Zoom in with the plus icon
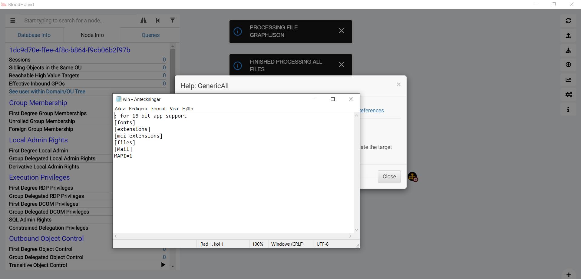Viewport: 581px width, 279px height. [569, 275]
